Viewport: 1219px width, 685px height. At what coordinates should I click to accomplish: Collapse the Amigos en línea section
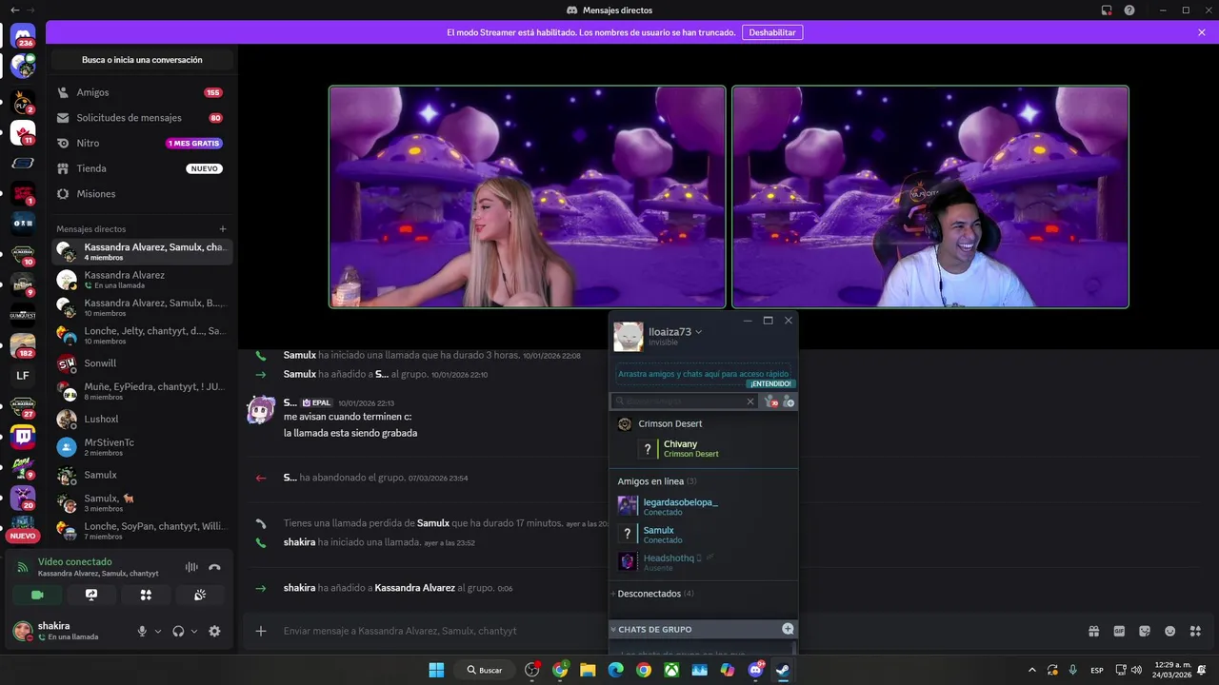656,481
